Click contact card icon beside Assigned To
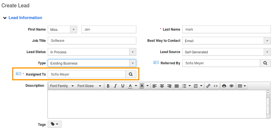 (x=18, y=74)
